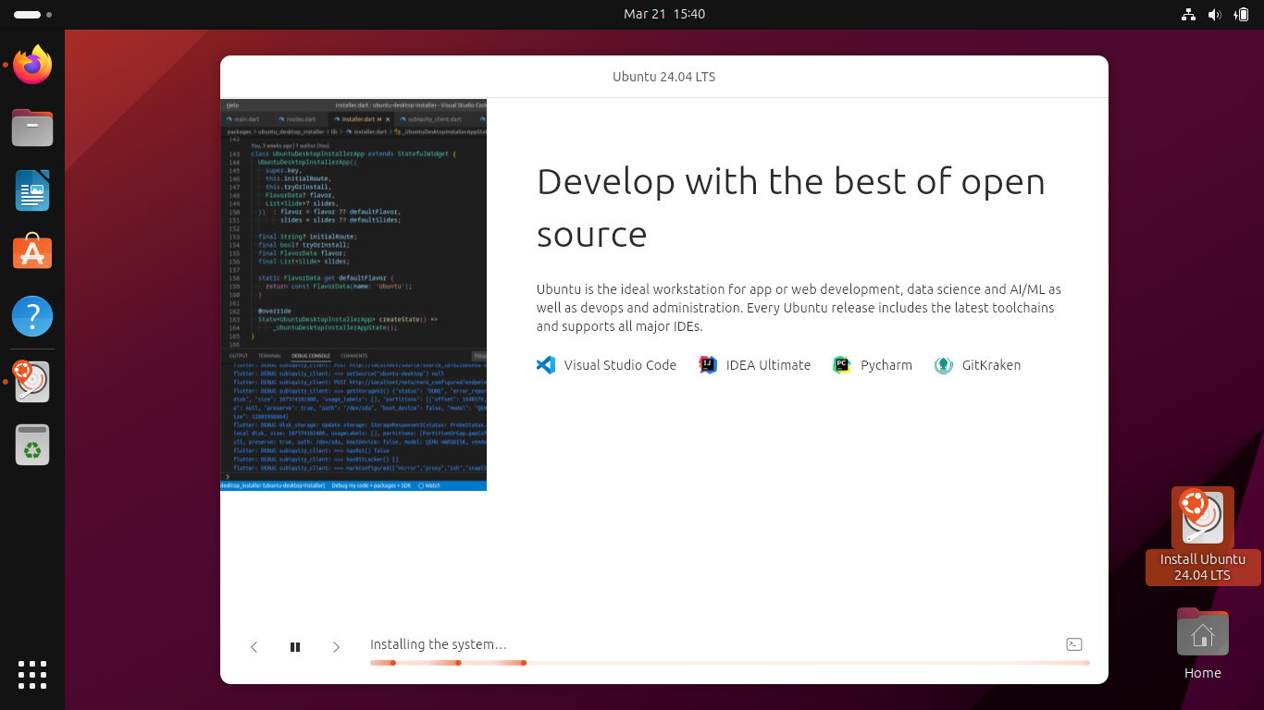Open the Show Apps grid
The height and width of the screenshot is (710, 1264).
31,675
